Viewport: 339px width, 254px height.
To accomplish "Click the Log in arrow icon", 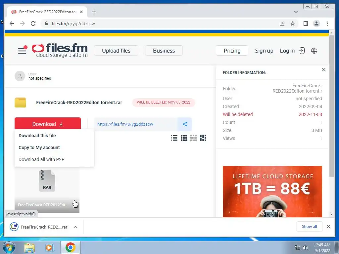I will (x=302, y=51).
